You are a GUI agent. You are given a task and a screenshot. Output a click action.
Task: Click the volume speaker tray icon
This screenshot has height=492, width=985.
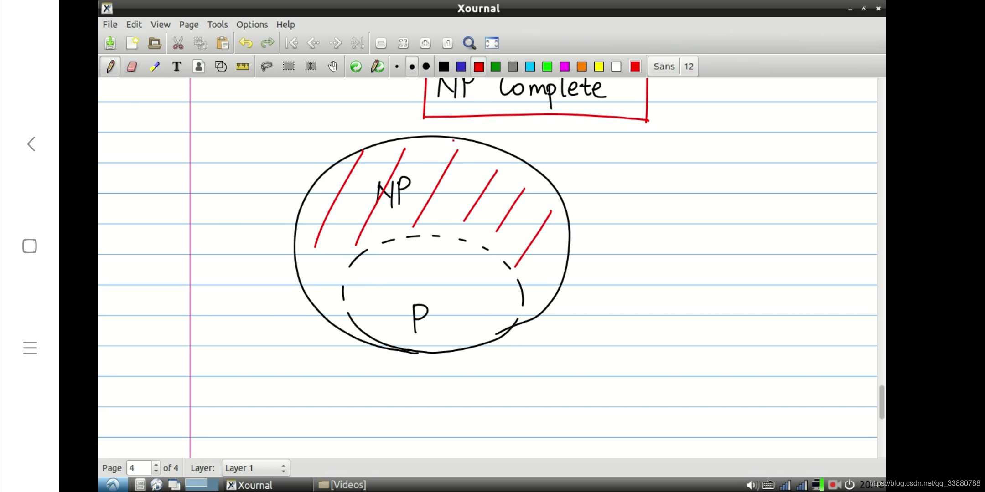(752, 485)
